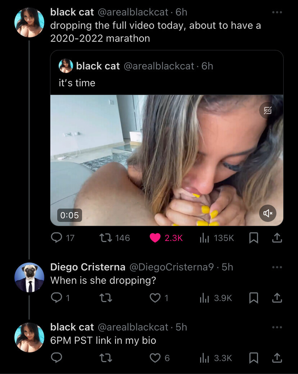Open Diego Cristerna's profile name link
Viewport: 298px width, 374px height.
click(88, 267)
